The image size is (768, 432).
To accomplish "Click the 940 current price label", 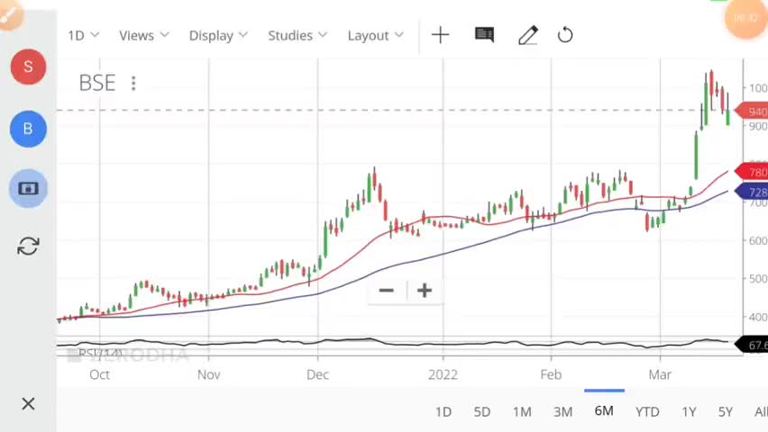I will [x=755, y=112].
